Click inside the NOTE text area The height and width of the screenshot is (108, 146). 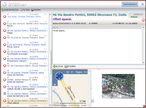(97, 46)
